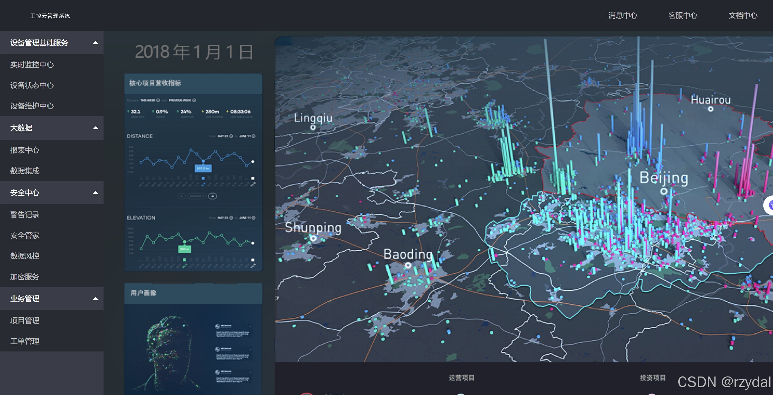The image size is (773, 395).
Task: Click the Shunping location marker on map
Action: click(313, 238)
